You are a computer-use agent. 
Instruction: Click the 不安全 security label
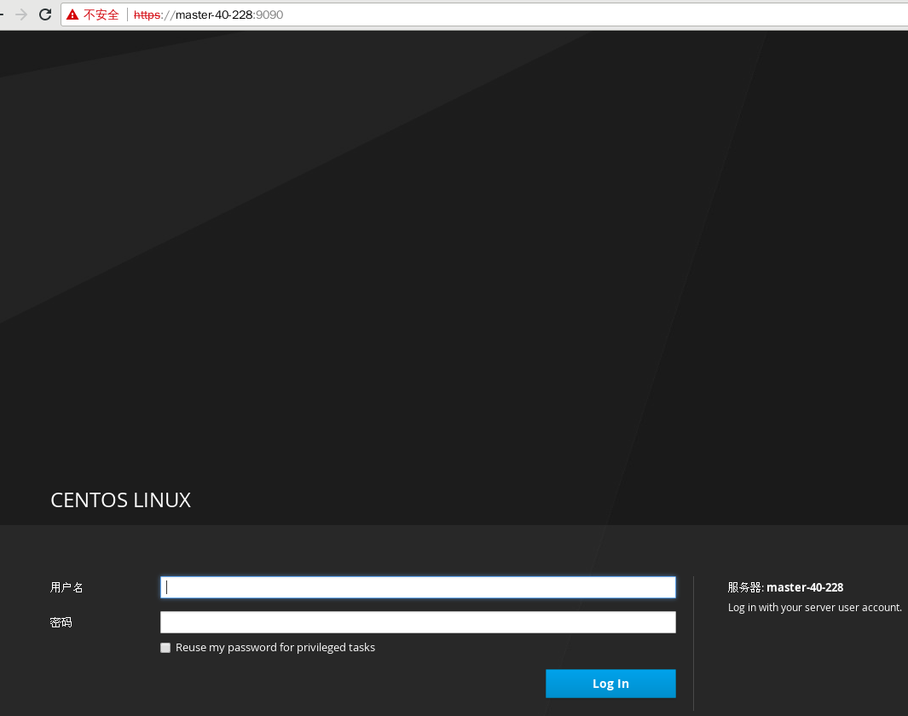pos(101,14)
